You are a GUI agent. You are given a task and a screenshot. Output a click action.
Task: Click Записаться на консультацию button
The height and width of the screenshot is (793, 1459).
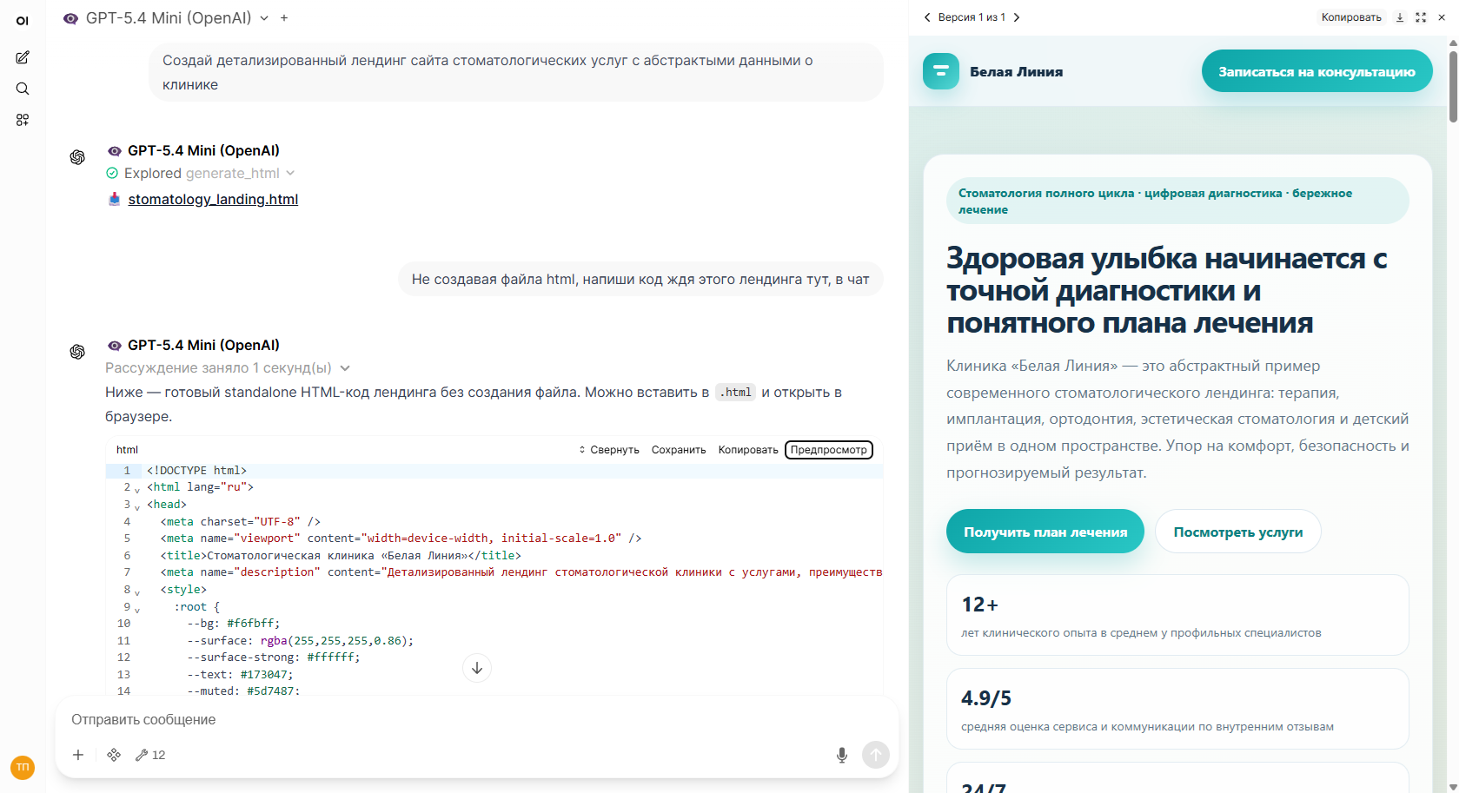coord(1316,71)
